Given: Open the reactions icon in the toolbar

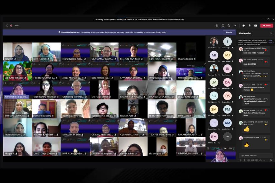Looking at the screenshot, I should 229,25.
